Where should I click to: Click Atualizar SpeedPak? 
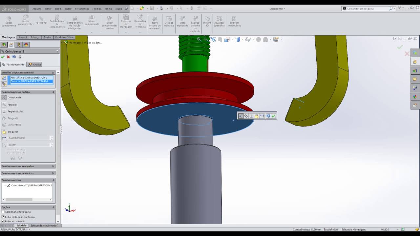pyautogui.click(x=219, y=22)
